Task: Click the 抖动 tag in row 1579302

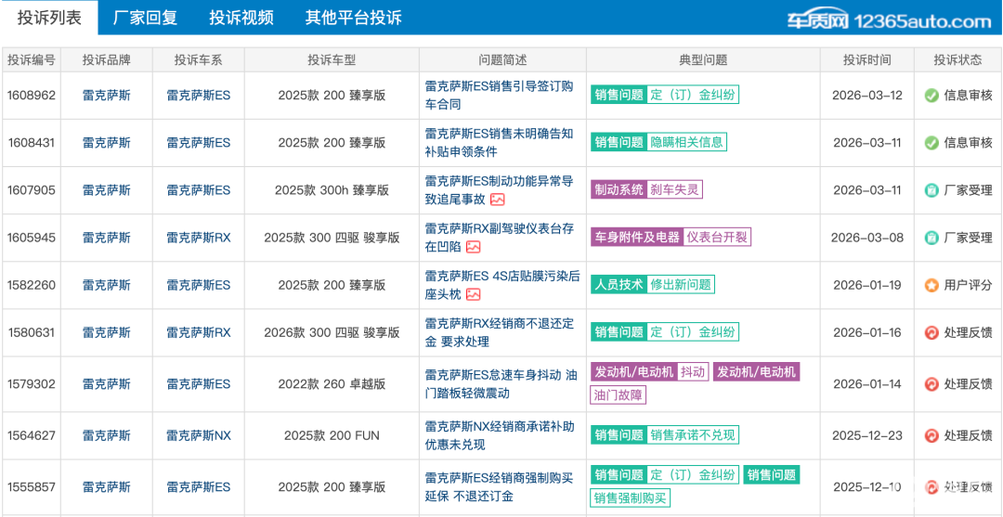Action: click(693, 372)
